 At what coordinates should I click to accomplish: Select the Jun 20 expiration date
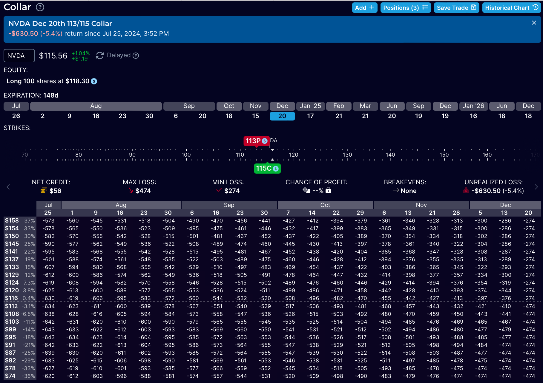392,116
